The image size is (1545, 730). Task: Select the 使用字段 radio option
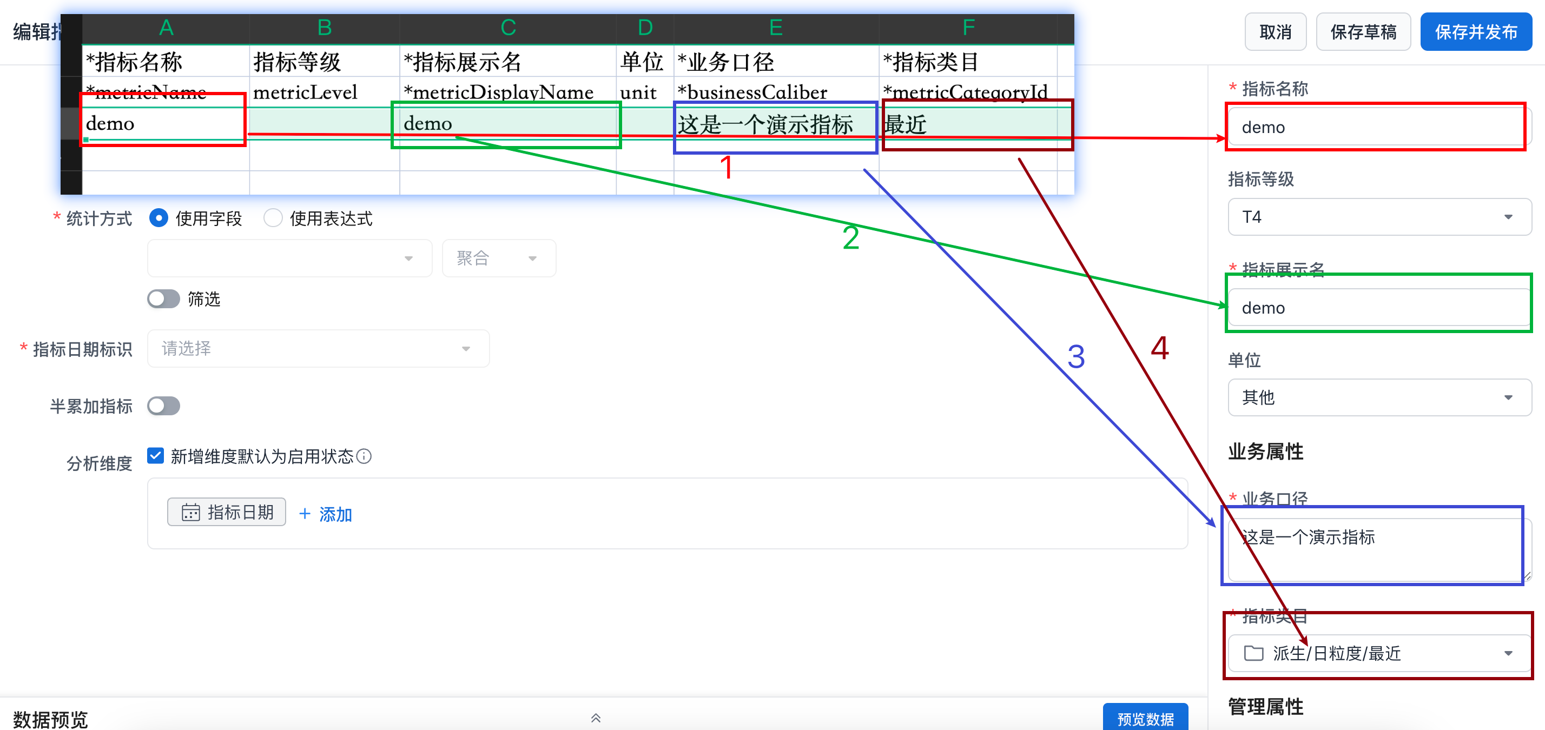pyautogui.click(x=159, y=218)
